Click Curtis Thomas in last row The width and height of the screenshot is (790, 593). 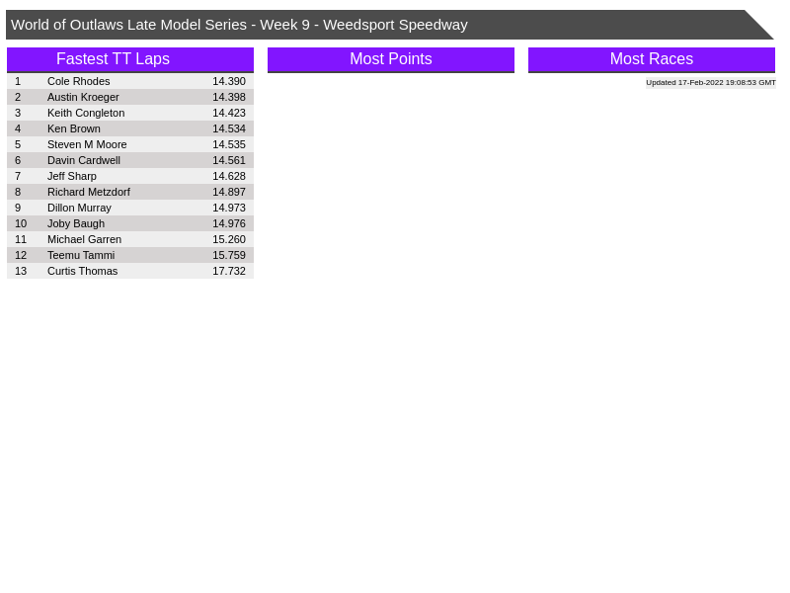point(82,271)
